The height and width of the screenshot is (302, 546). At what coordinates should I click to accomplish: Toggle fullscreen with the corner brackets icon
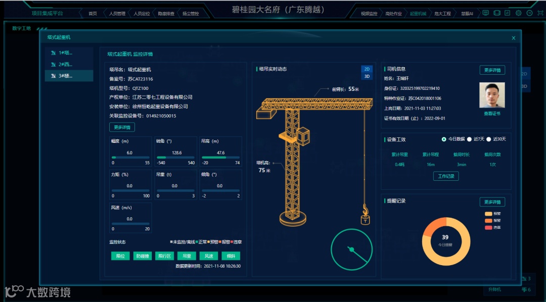[x=540, y=13]
